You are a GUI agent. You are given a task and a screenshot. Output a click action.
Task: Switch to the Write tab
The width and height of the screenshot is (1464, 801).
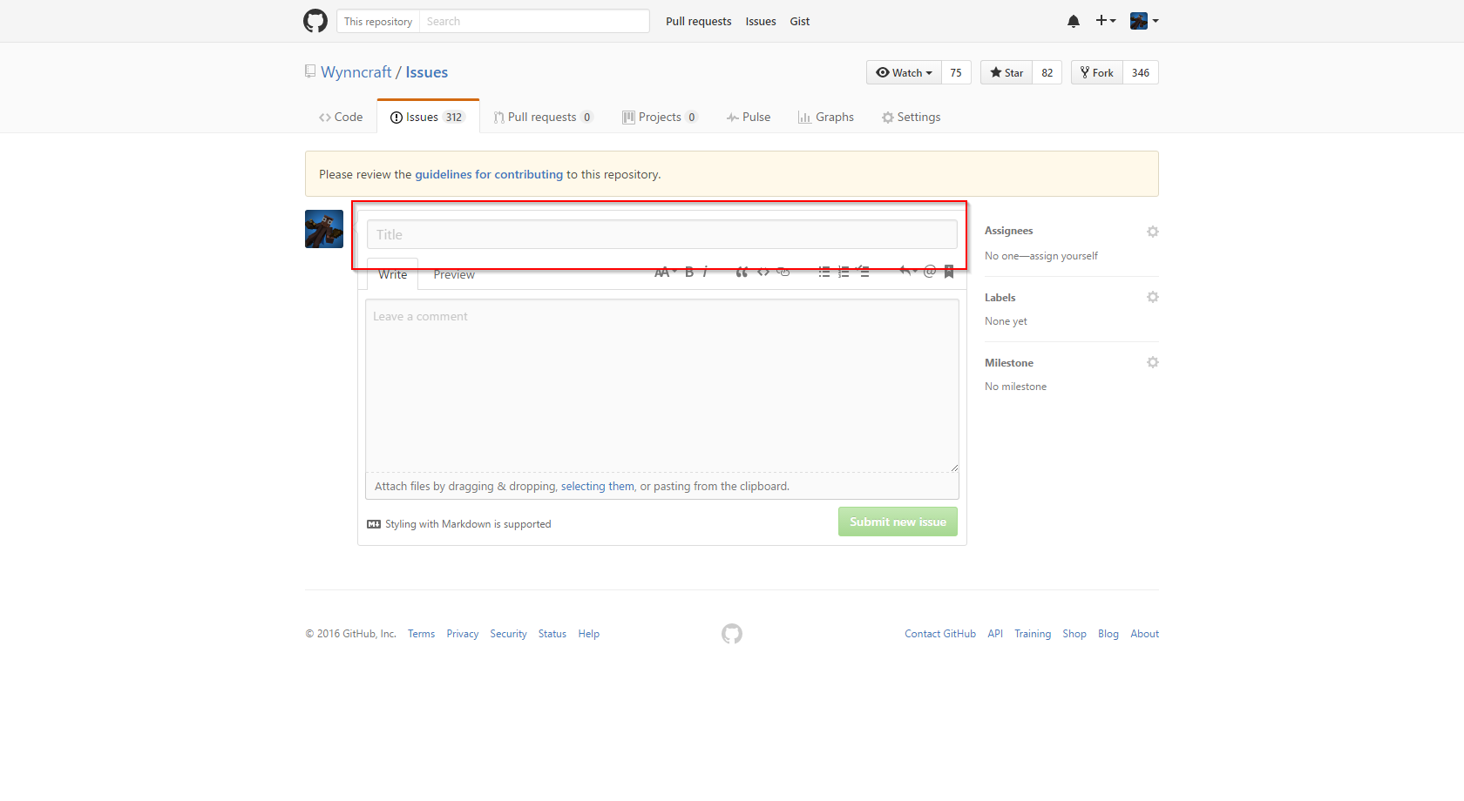tap(392, 274)
